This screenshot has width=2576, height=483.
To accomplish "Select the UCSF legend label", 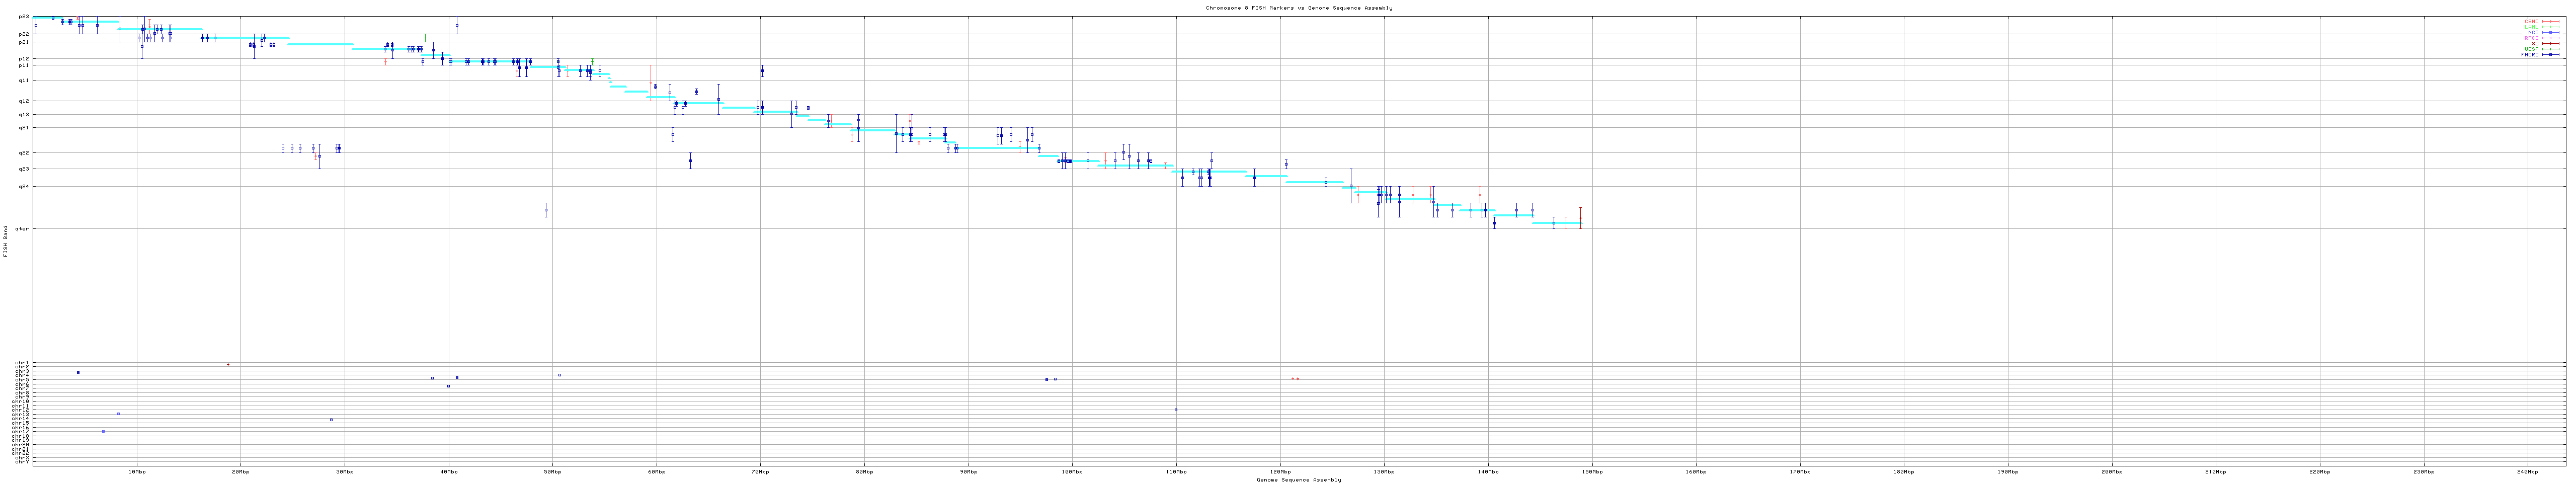I will [2531, 49].
